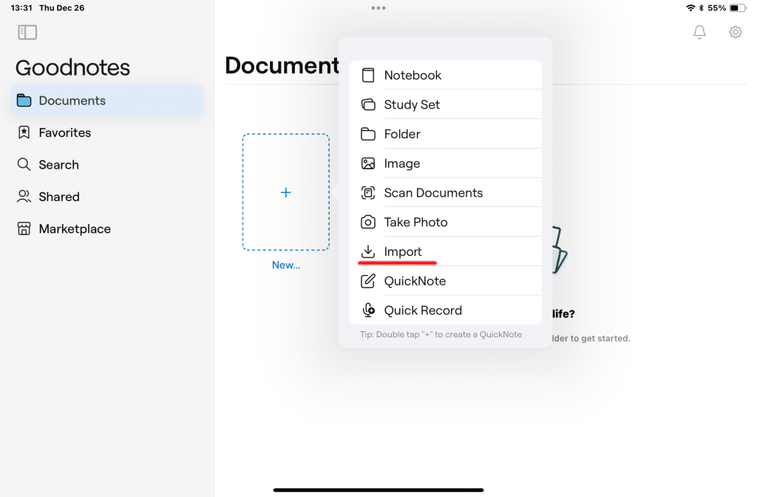This screenshot has height=497, width=757.
Task: Toggle the sidebar panel icon
Action: (x=27, y=33)
